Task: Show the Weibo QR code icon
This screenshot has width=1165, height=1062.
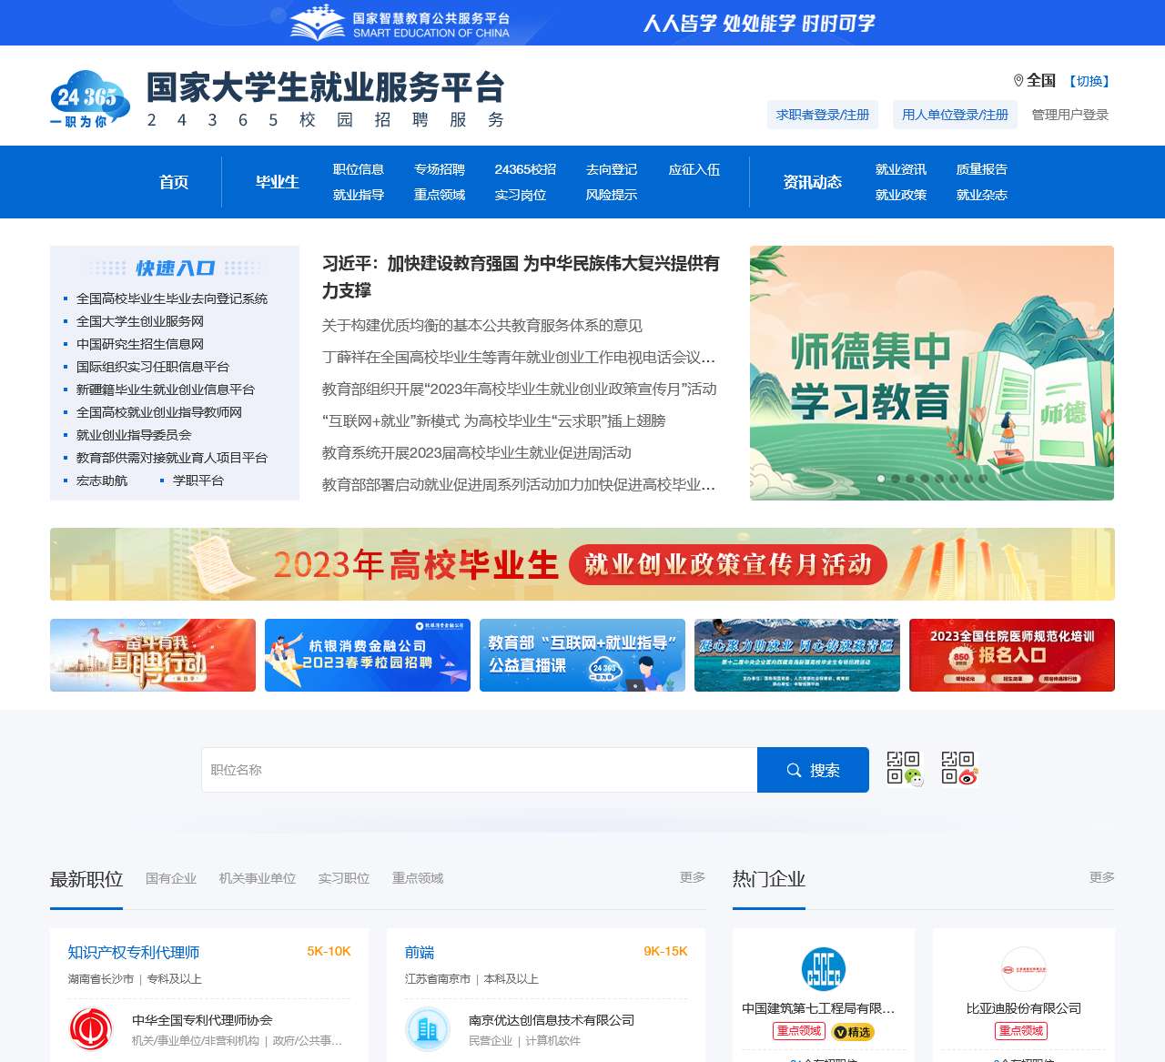Action: (958, 768)
